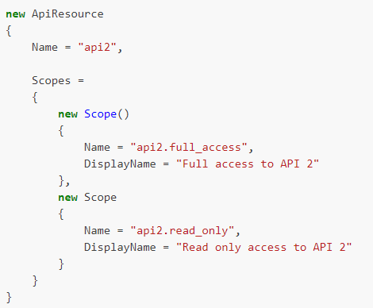This screenshot has height=308, width=373.
Task: Select the "api2" string value
Action: point(97,47)
